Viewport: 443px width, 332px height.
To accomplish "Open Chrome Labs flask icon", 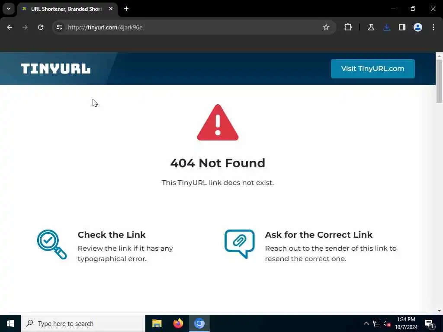I will [371, 27].
